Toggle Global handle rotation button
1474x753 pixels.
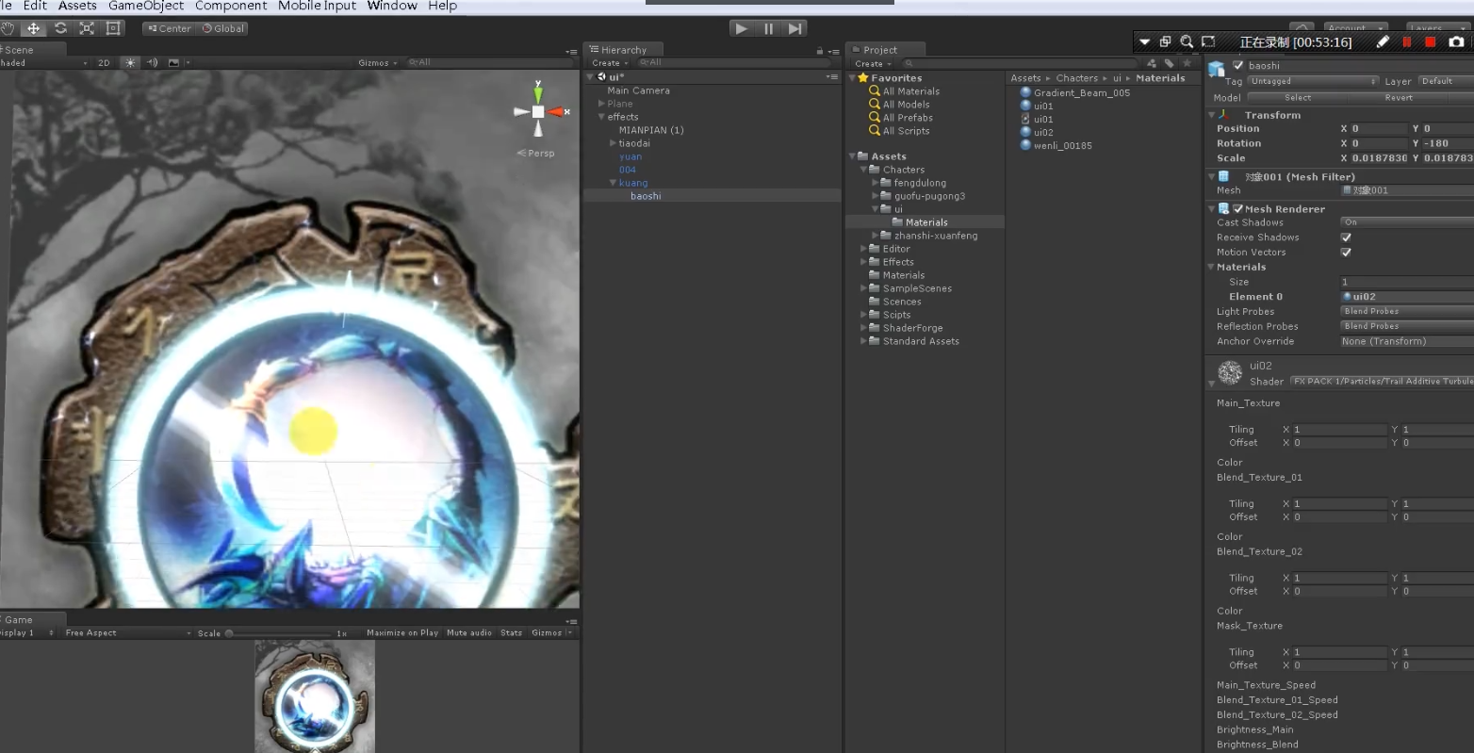click(x=222, y=28)
